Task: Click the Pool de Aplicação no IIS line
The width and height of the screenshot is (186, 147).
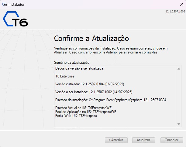Action: tap(86, 112)
